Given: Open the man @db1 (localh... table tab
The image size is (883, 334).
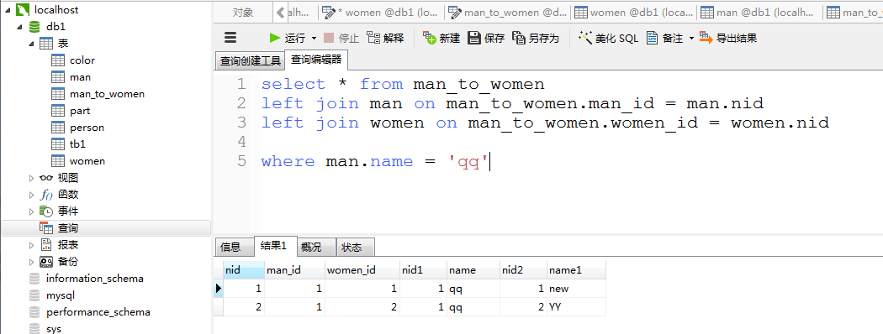Looking at the screenshot, I should pyautogui.click(x=759, y=13).
